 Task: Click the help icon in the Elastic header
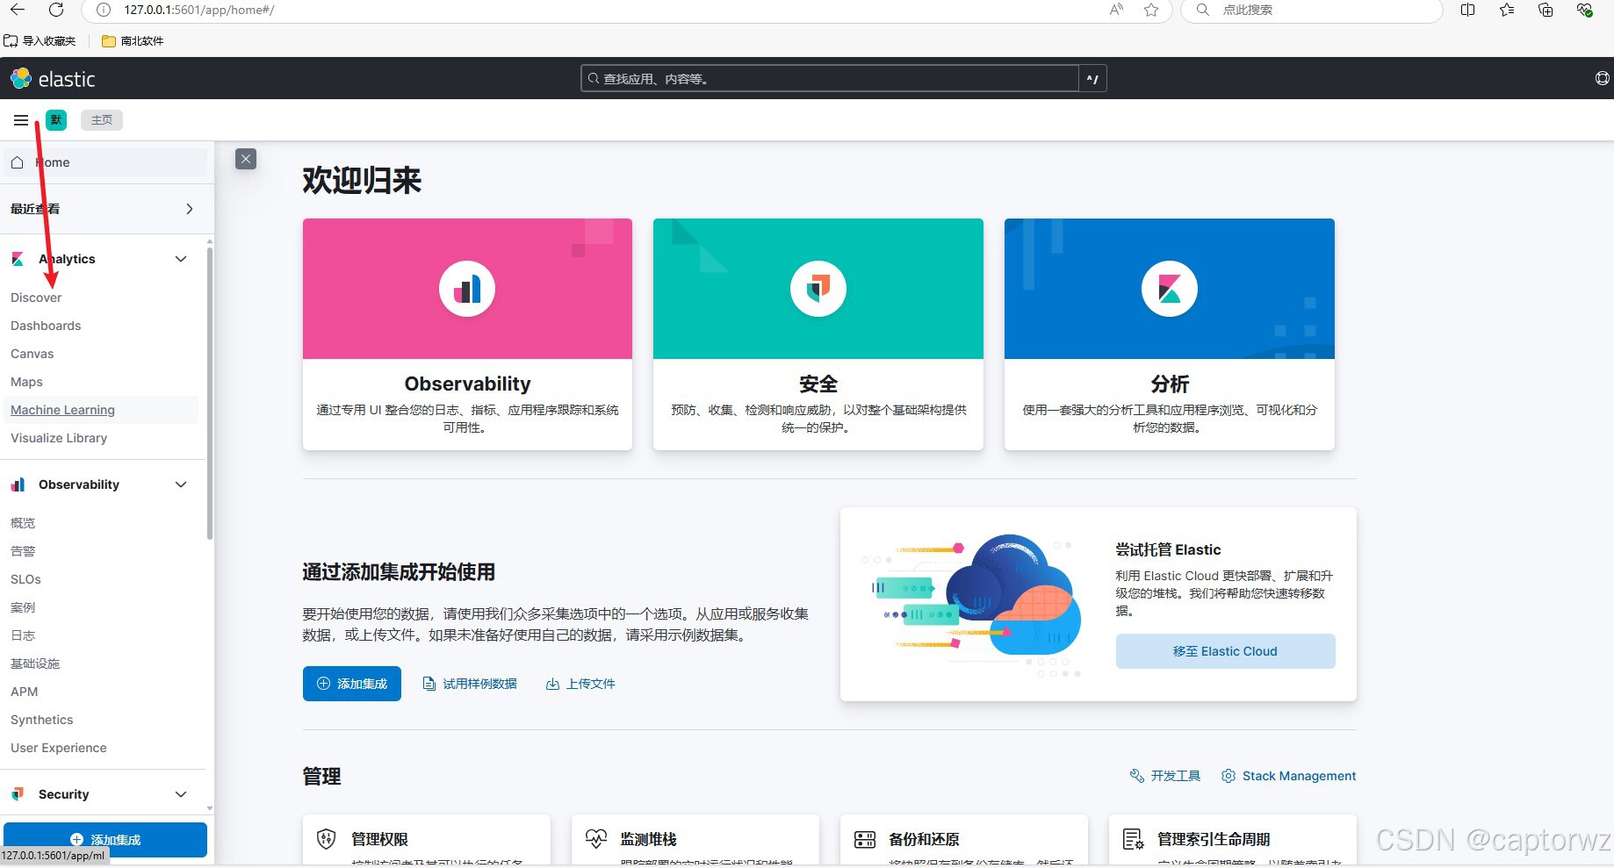[1602, 79]
